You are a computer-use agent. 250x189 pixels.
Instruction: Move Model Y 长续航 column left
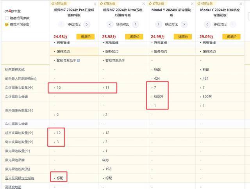pyautogui.click(x=207, y=24)
